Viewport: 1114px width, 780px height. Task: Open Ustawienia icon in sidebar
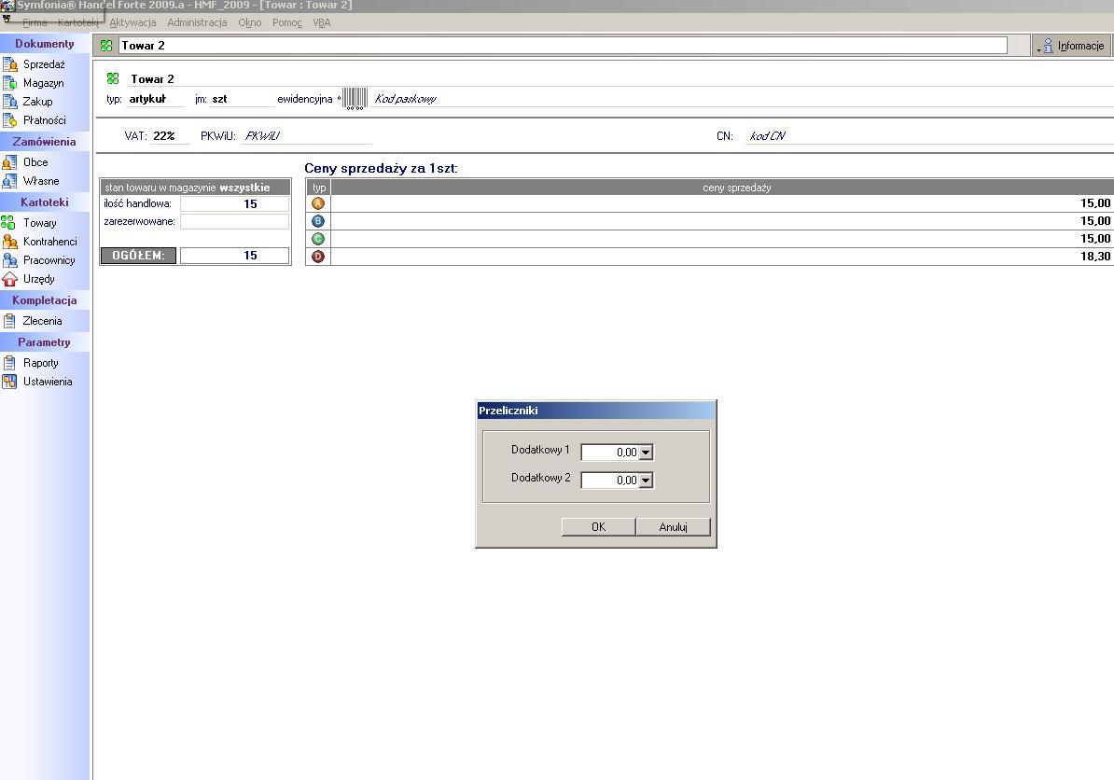tap(10, 382)
